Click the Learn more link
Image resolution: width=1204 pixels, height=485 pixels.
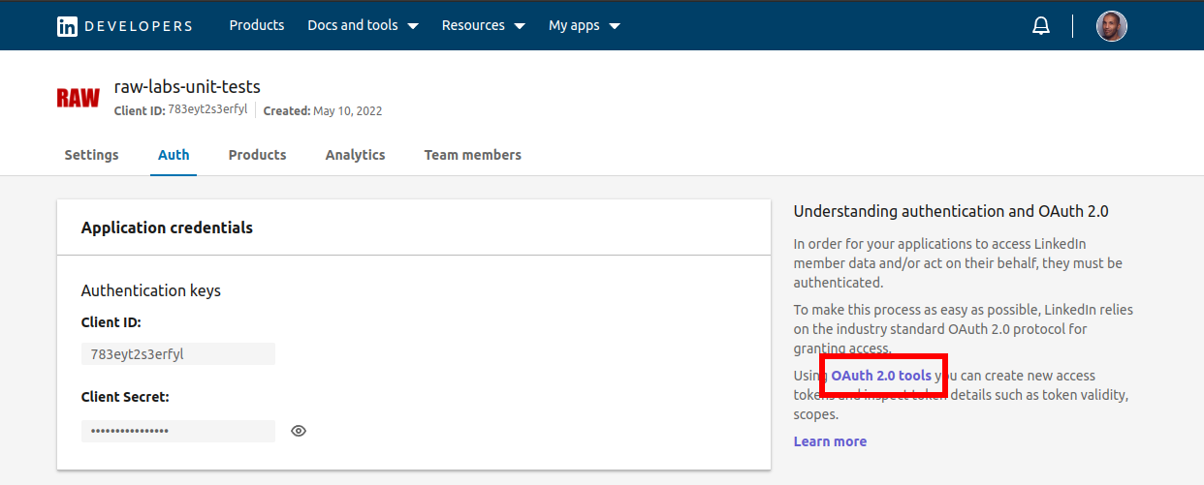pos(830,441)
